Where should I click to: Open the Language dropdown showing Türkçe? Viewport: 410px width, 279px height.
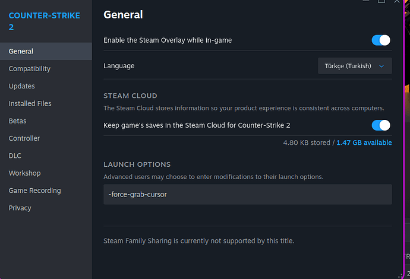coord(355,66)
